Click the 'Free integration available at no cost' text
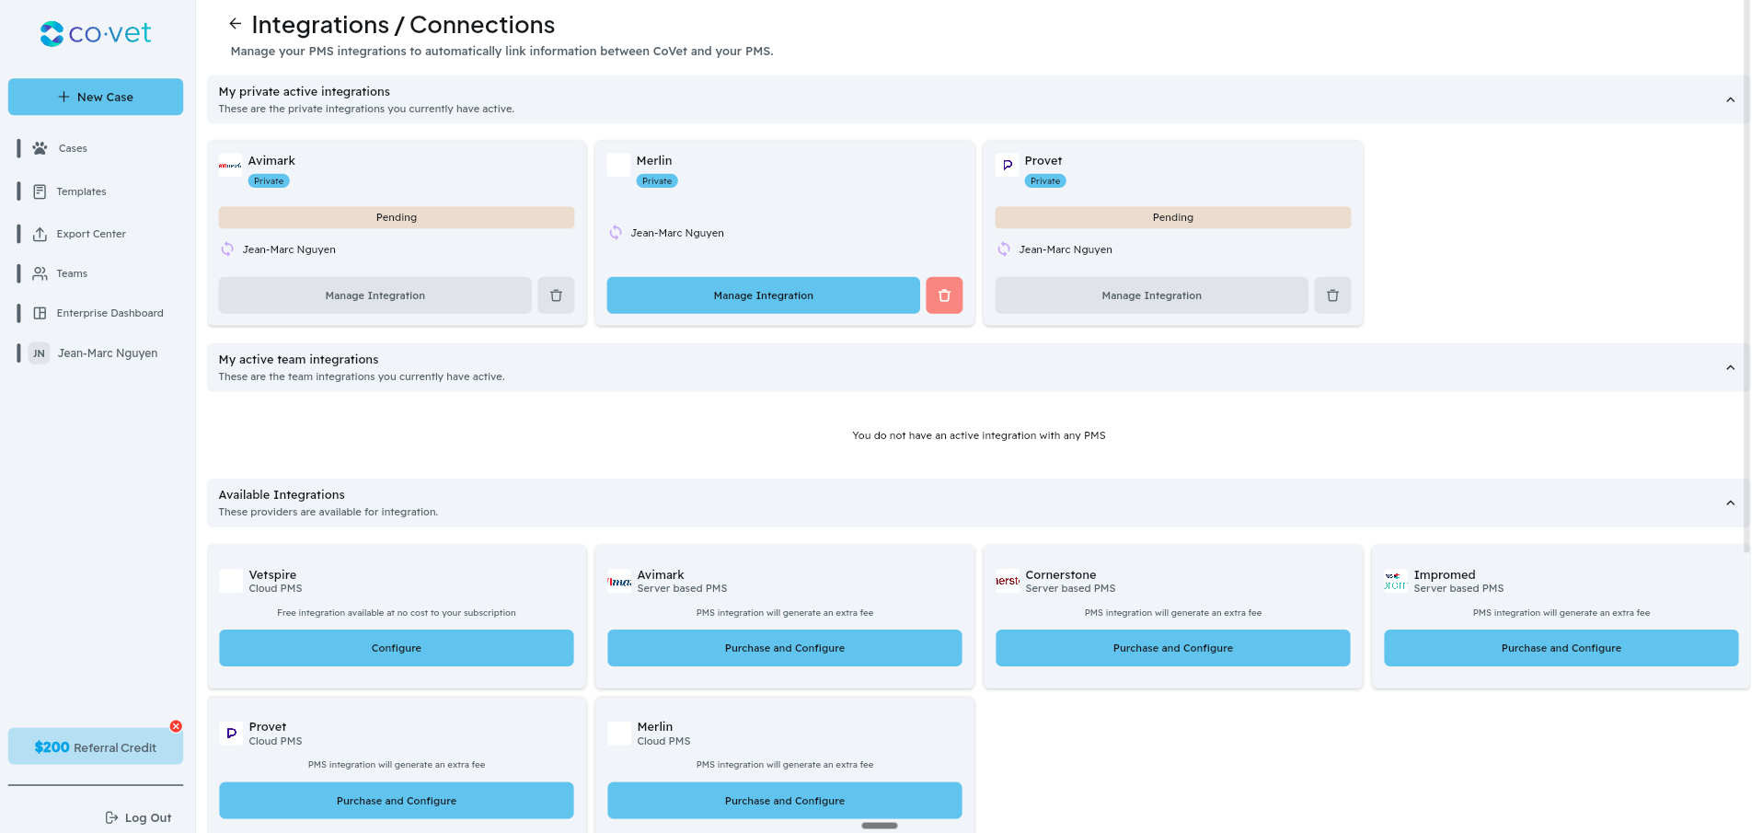 click(397, 613)
